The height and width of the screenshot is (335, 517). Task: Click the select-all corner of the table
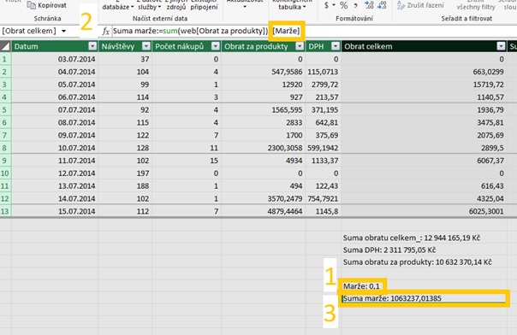pos(6,46)
